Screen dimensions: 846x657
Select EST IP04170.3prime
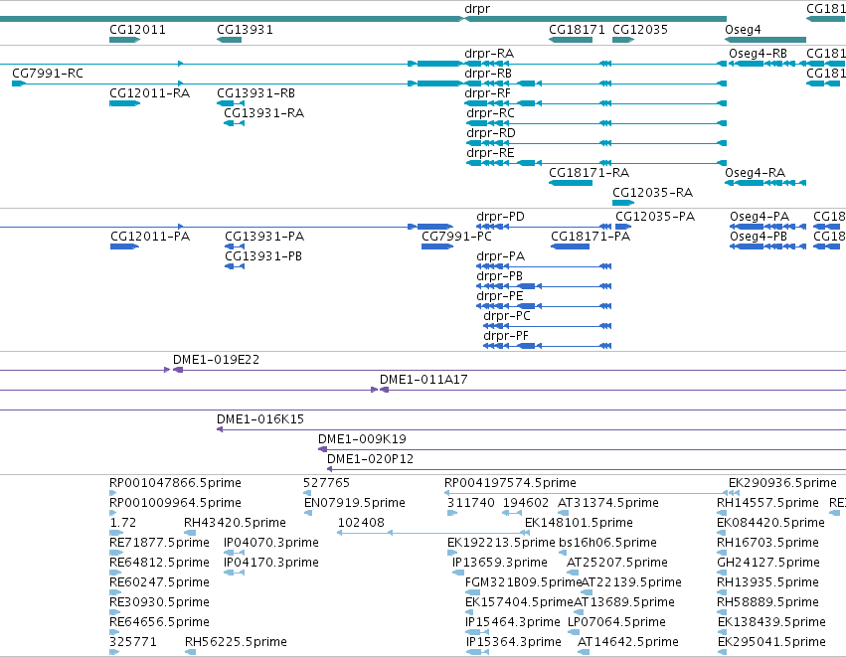point(235,573)
